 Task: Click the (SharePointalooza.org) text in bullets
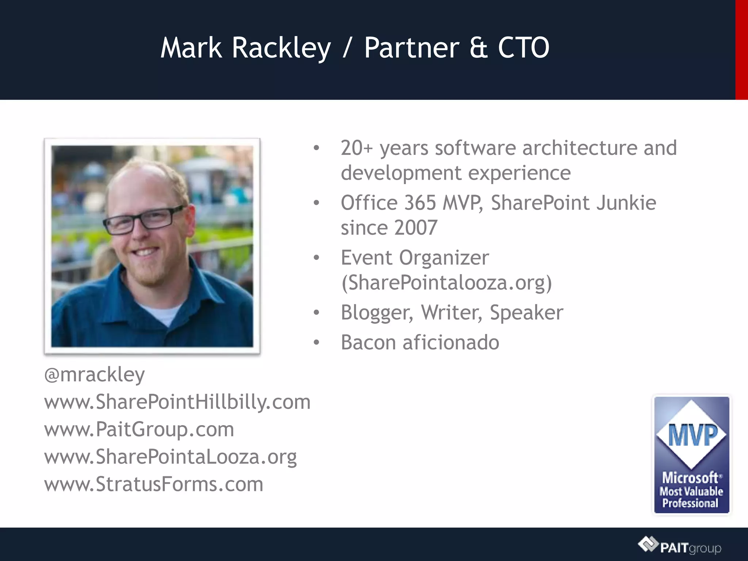(446, 283)
